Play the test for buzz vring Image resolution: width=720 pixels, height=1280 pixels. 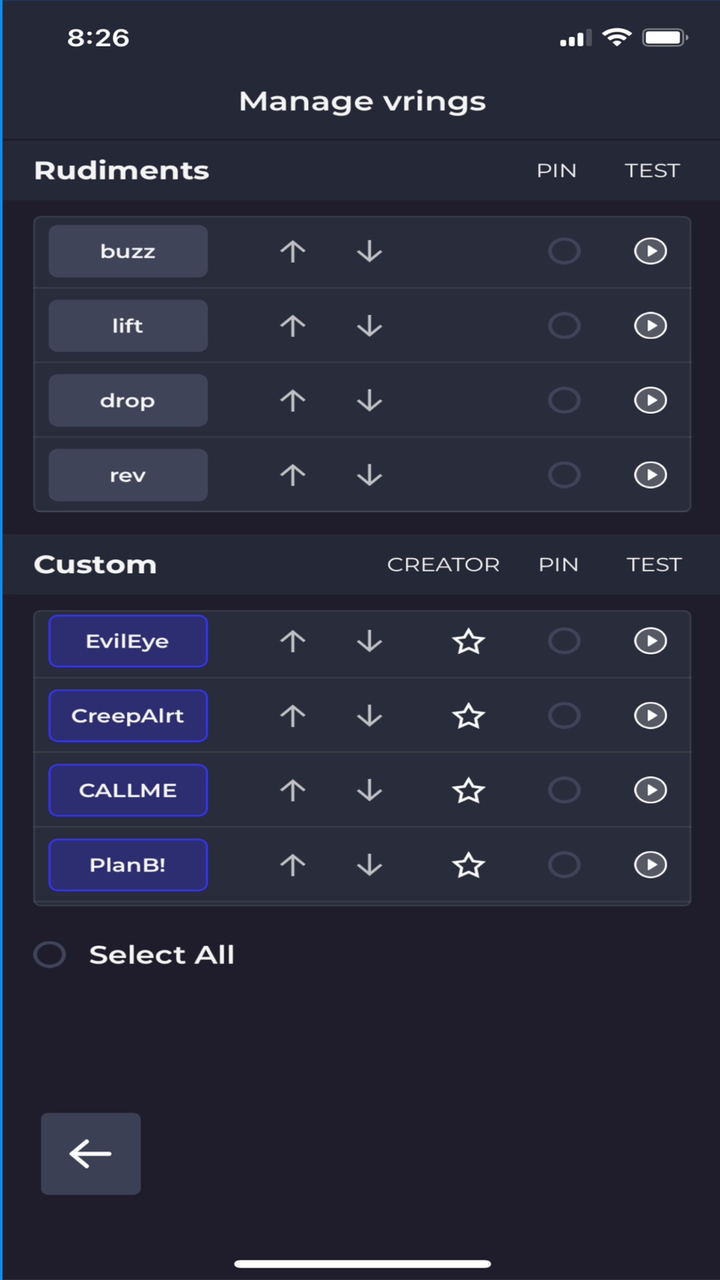[650, 251]
